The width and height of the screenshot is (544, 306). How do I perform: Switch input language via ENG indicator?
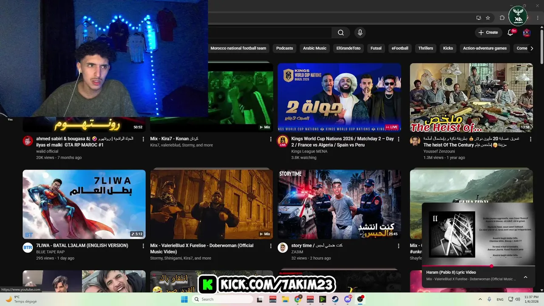click(x=500, y=299)
